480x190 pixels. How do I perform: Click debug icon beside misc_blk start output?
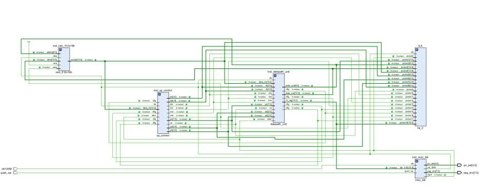click(x=445, y=175)
